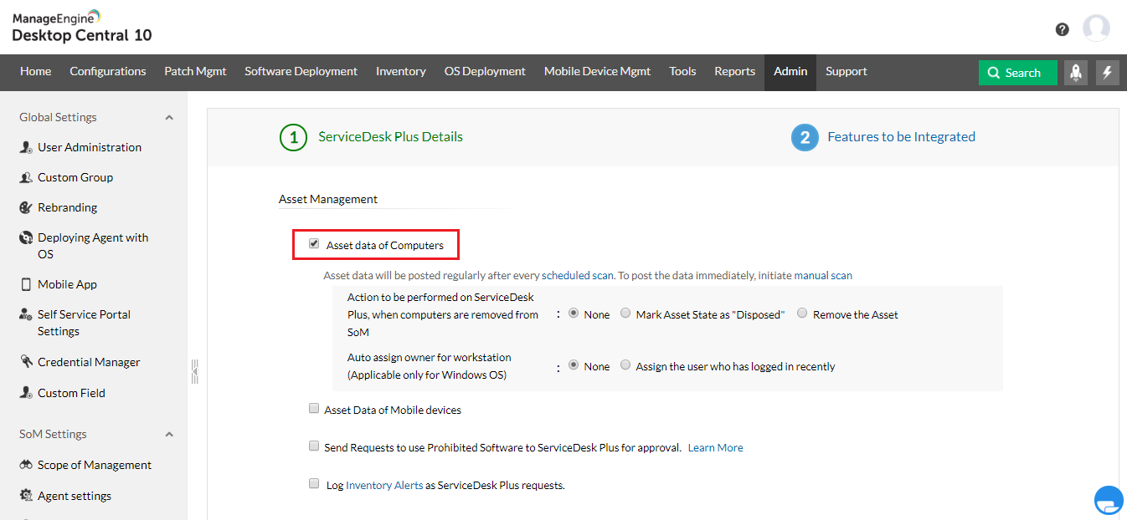Image resolution: width=1127 pixels, height=520 pixels.
Task: Go to OS Deployment tab
Action: tap(485, 72)
